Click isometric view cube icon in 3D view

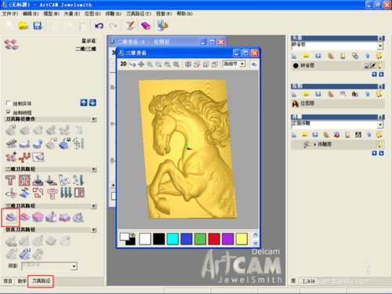188,64
